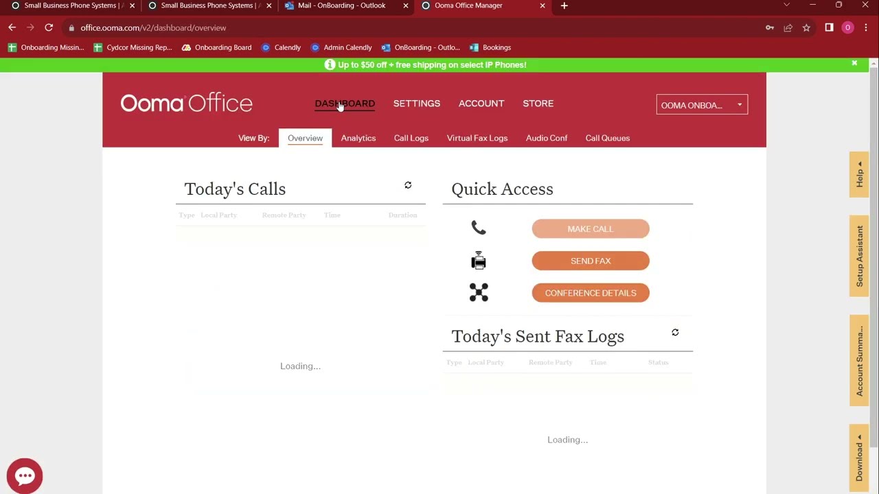
Task: Open Cydcor Missing Rep... bookmark
Action: tap(133, 47)
